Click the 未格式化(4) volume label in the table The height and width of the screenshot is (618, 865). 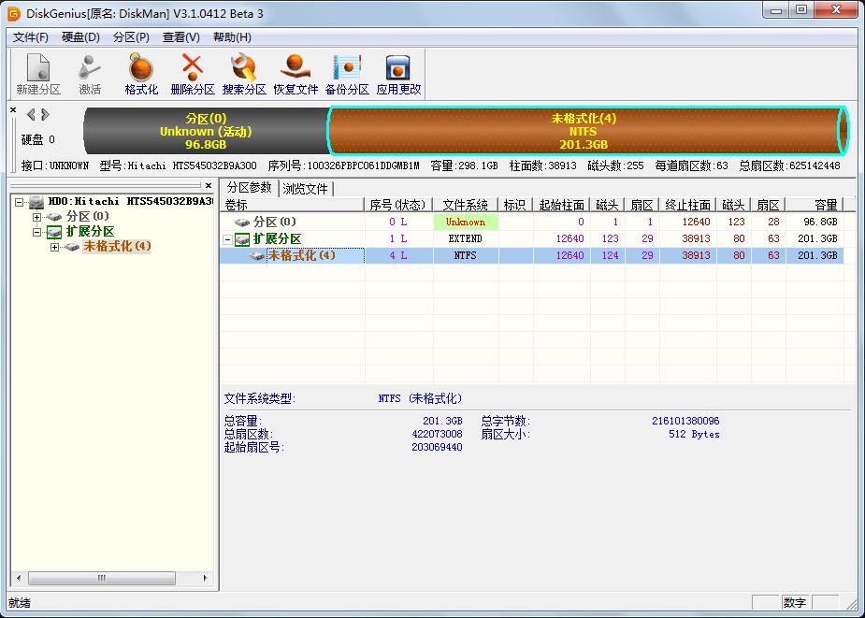tap(302, 256)
